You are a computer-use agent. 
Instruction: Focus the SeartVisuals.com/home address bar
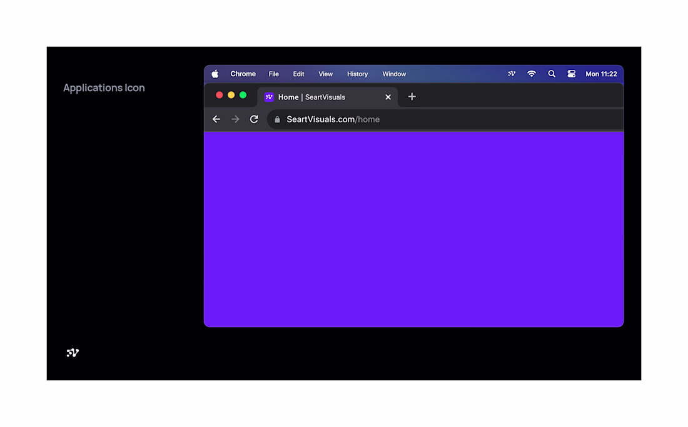[445, 119]
